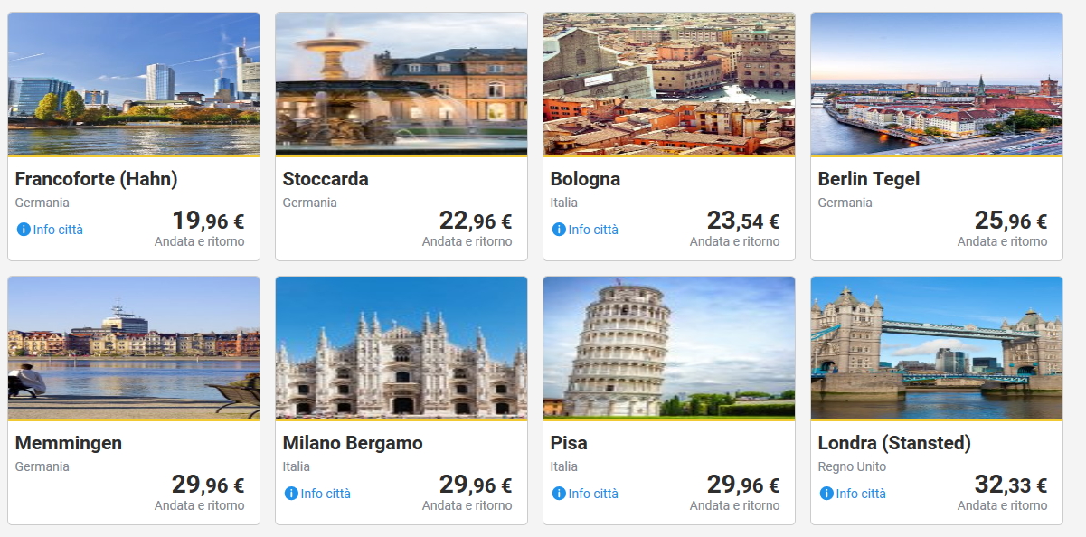This screenshot has width=1086, height=537.
Task: Click the info icon on Pisa card
Action: point(559,494)
